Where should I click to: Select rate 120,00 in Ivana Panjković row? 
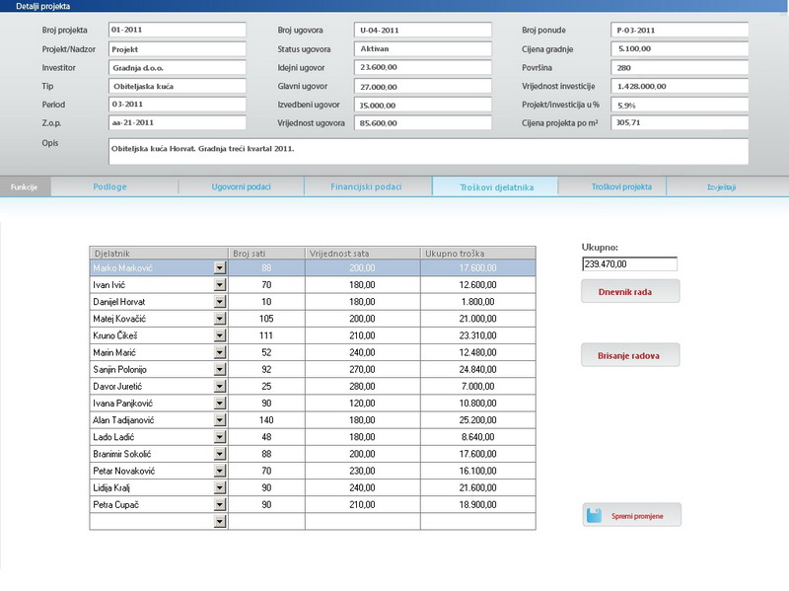point(363,404)
